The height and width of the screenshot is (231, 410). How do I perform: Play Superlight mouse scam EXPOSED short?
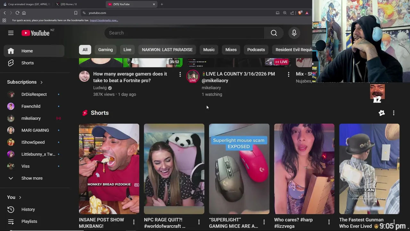coord(239,169)
